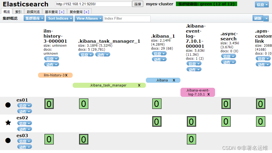
Task: Select shard 0 of .kibana_task_manager_1 on es03
Action: pyautogui.click(x=84, y=139)
